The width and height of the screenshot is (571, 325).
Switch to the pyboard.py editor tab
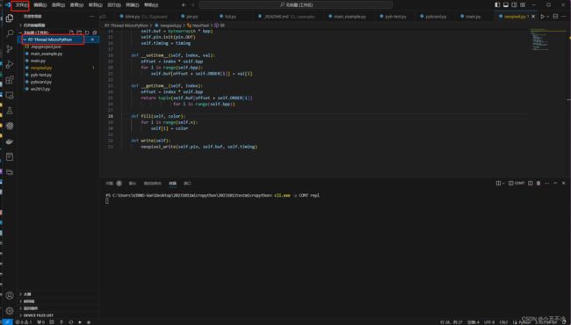coord(435,17)
